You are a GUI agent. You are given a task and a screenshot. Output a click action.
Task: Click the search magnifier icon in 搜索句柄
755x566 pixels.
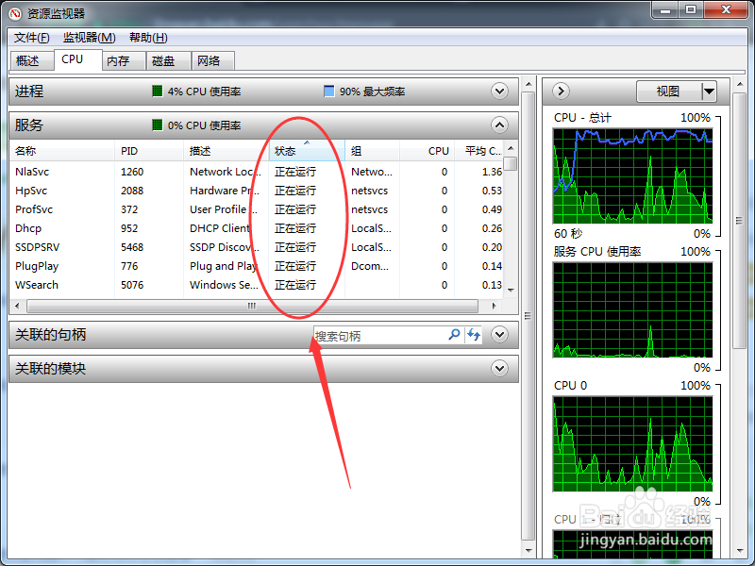[x=454, y=335]
